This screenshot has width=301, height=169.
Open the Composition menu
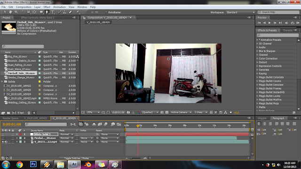tap(24, 7)
